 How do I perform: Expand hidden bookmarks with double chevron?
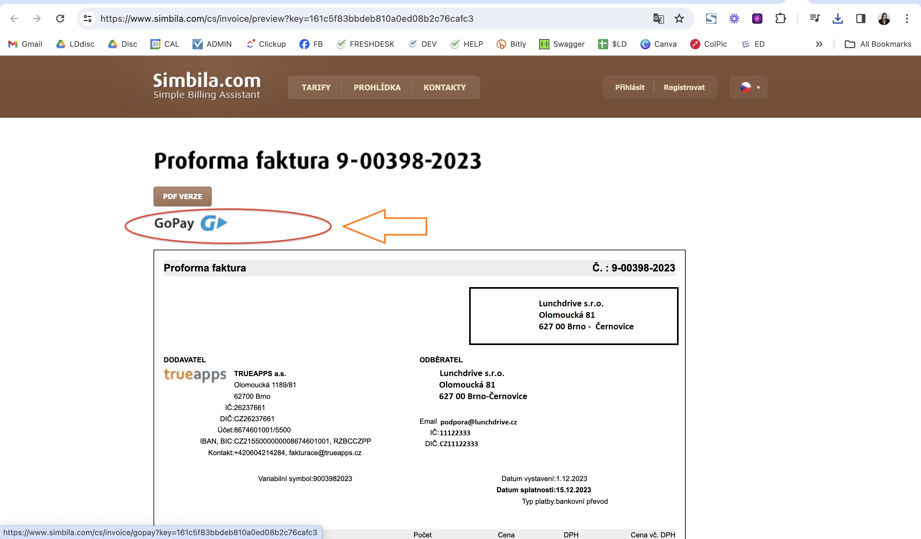(x=819, y=44)
